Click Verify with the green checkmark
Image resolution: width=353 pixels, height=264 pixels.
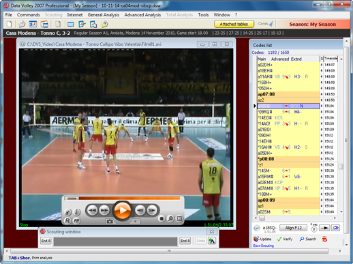285,239
